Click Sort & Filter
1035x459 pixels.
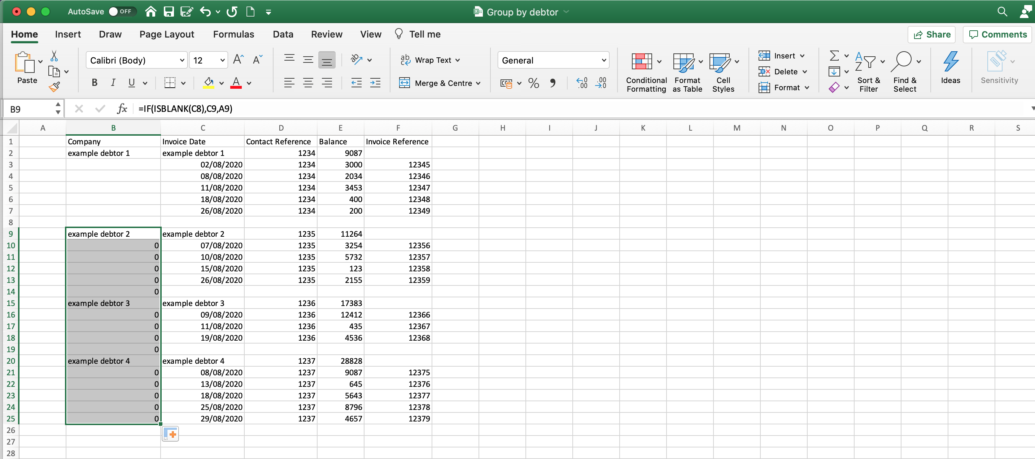click(869, 72)
